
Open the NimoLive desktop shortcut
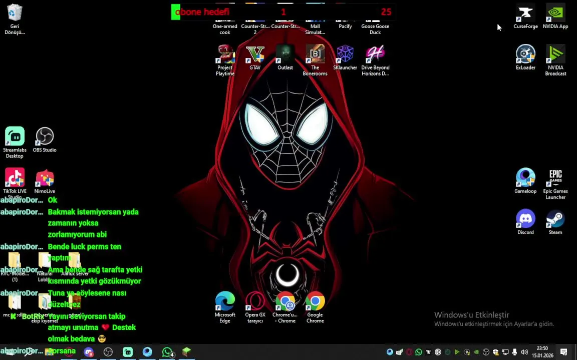45,180
